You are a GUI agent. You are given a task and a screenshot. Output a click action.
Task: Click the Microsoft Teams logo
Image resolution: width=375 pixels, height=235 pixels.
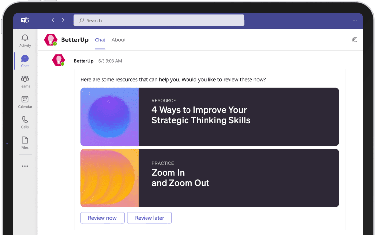click(25, 20)
